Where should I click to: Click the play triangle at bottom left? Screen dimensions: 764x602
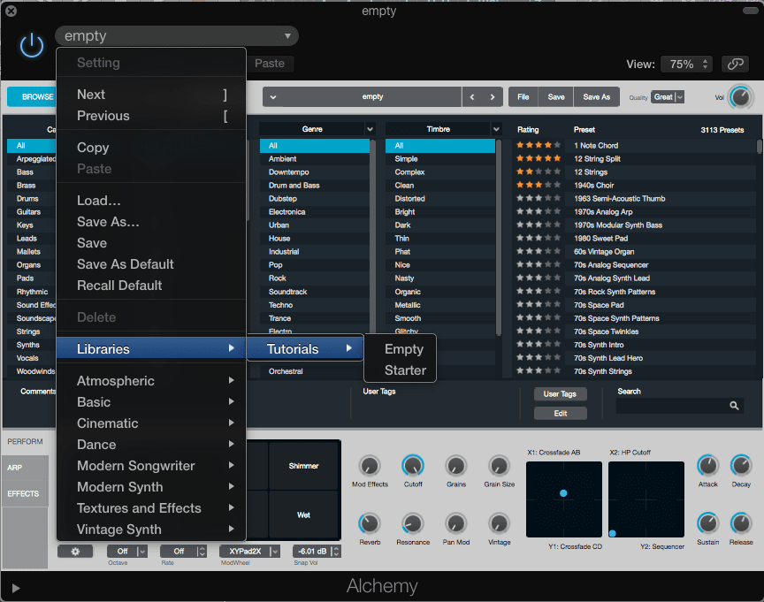click(16, 589)
